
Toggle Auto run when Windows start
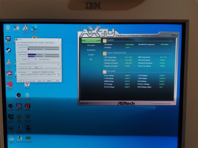(x=151, y=104)
